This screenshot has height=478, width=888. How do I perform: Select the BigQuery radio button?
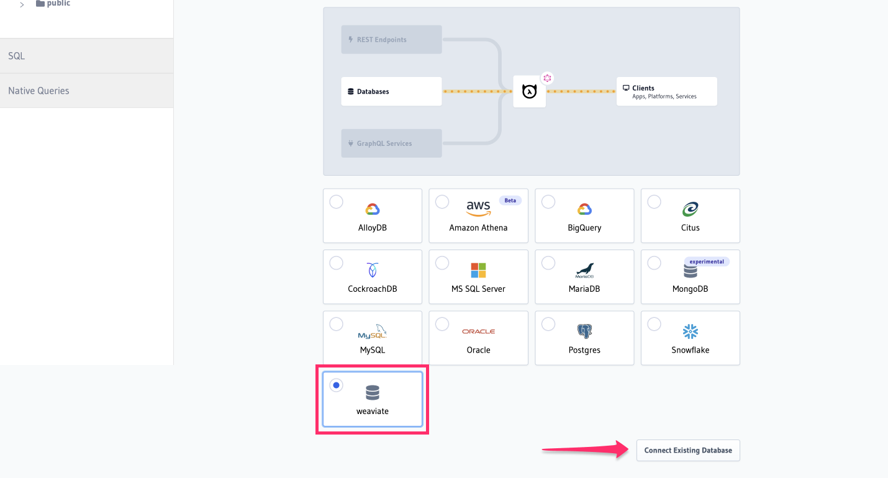pyautogui.click(x=548, y=201)
